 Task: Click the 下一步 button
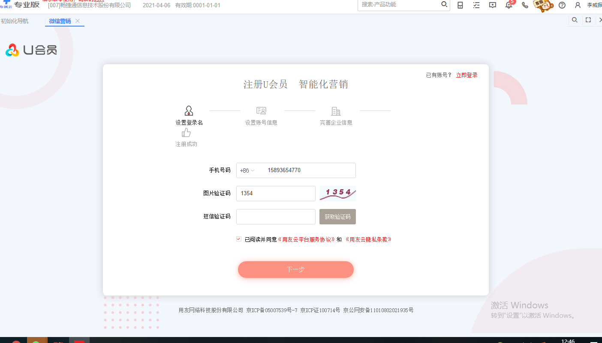[x=296, y=269]
